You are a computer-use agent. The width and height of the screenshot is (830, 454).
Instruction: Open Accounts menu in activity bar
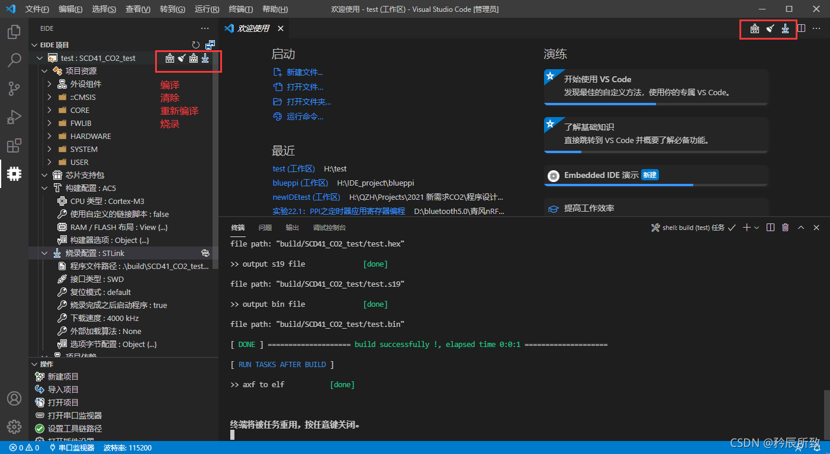pos(14,398)
